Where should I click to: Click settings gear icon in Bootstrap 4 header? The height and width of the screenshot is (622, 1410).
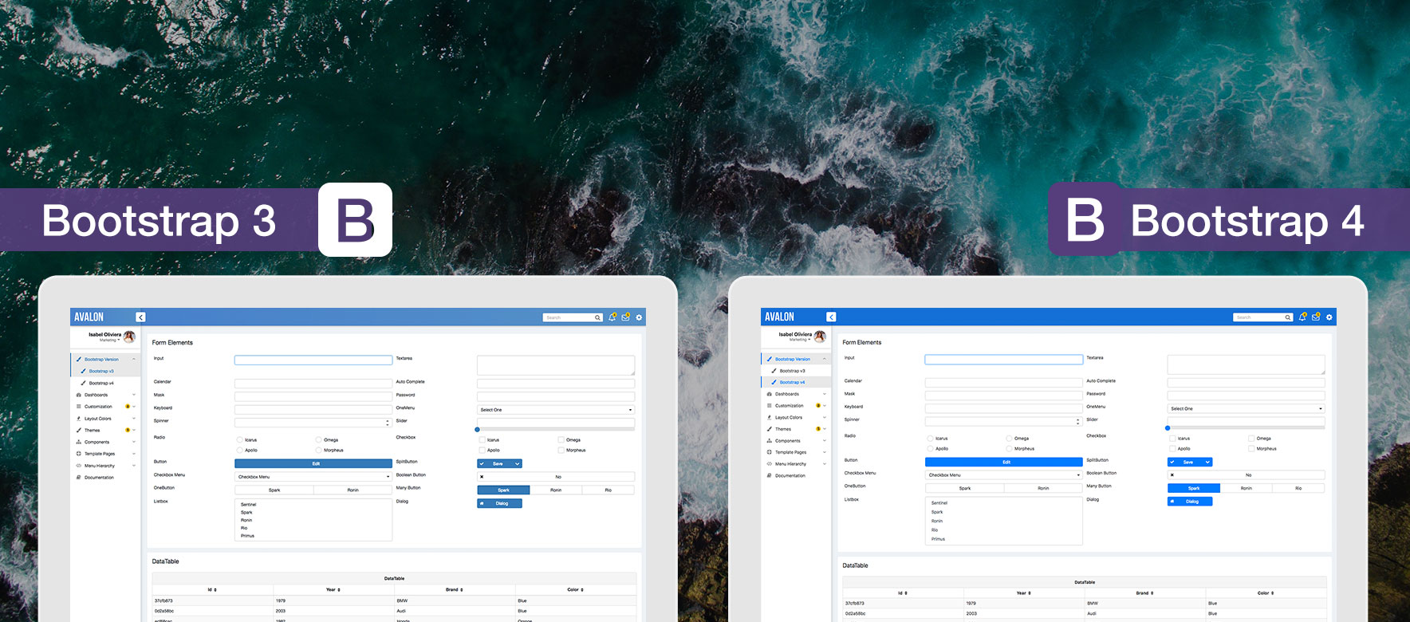pyautogui.click(x=1329, y=317)
